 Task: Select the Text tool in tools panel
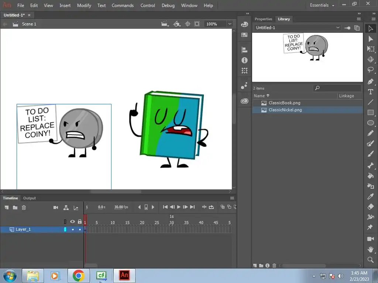(x=371, y=92)
